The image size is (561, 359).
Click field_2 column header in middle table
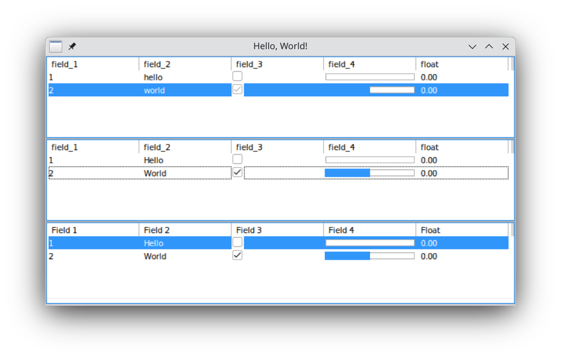185,147
